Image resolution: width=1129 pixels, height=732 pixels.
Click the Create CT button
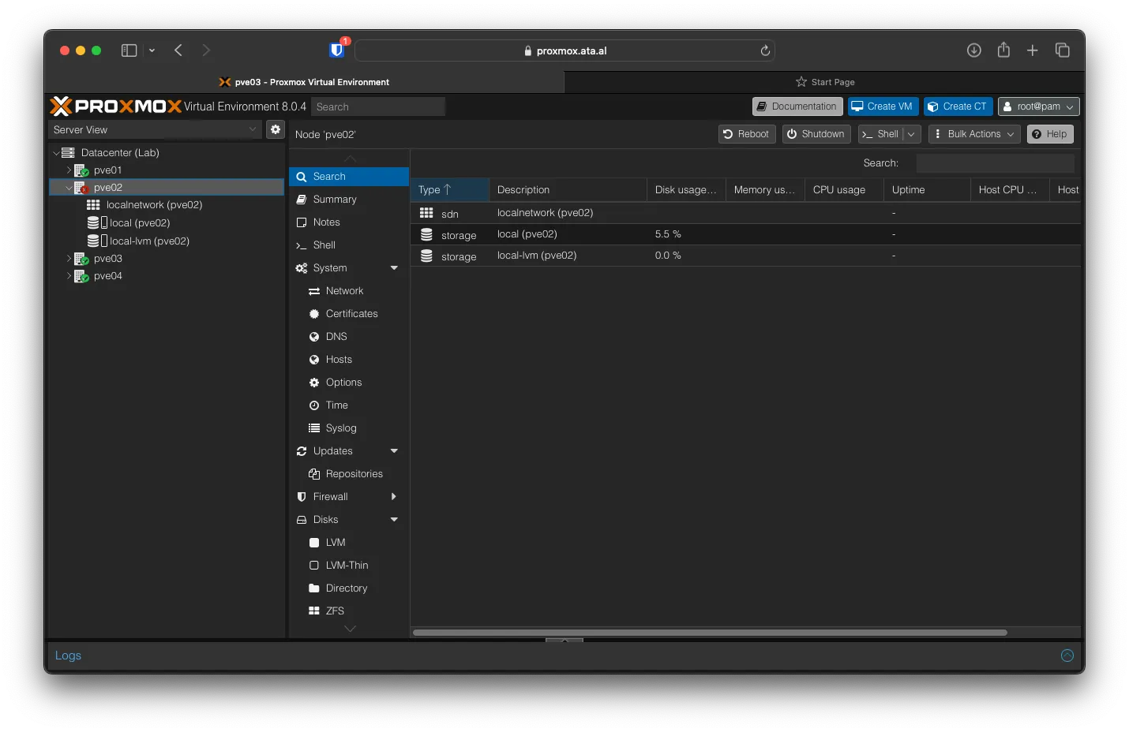(958, 106)
